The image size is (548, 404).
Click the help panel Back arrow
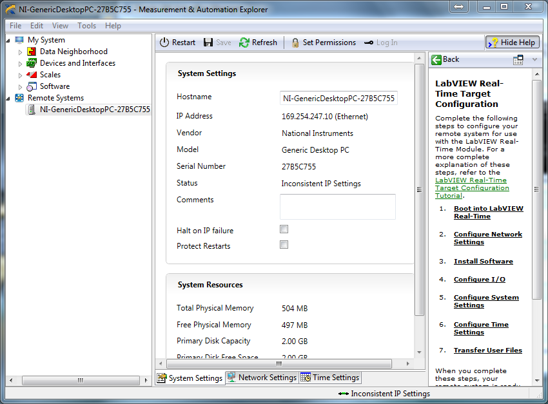click(437, 59)
